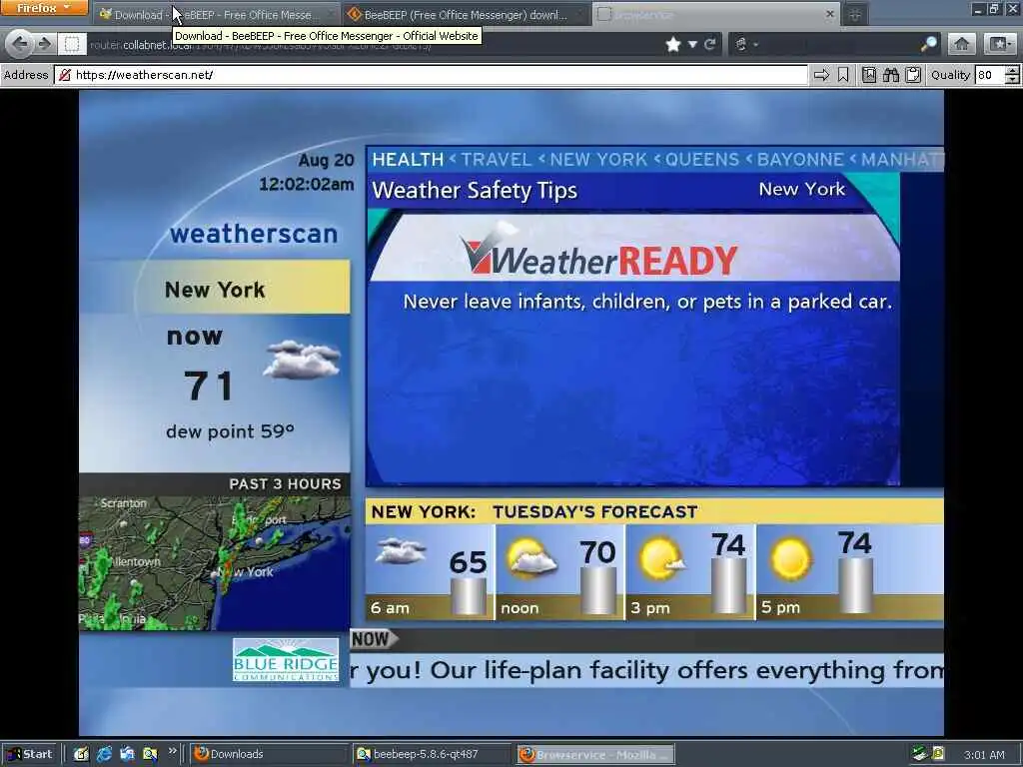
Task: Click the 'TUESDAY'S FORECAST' heading
Action: (x=595, y=512)
